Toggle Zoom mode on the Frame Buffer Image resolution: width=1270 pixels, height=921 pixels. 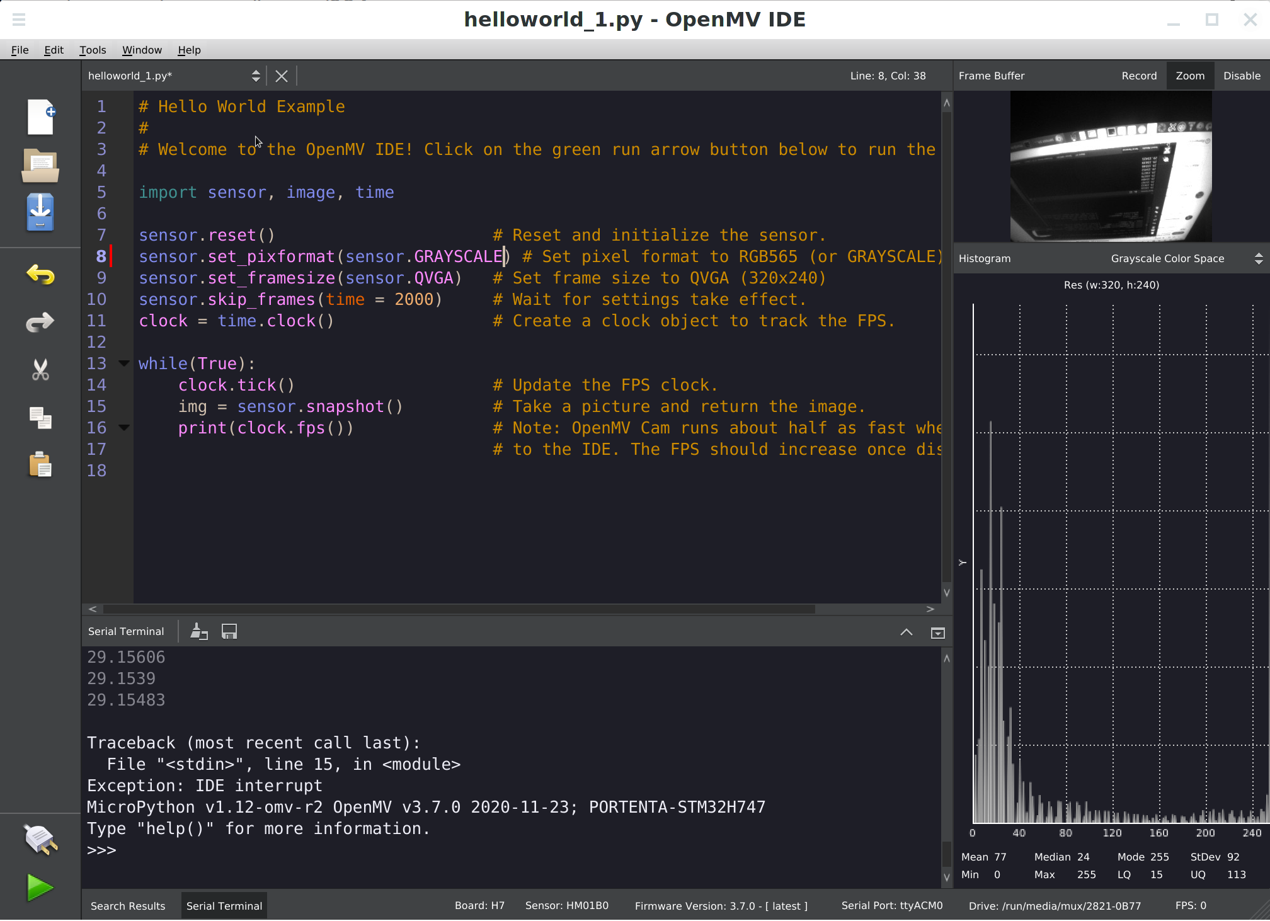point(1189,75)
